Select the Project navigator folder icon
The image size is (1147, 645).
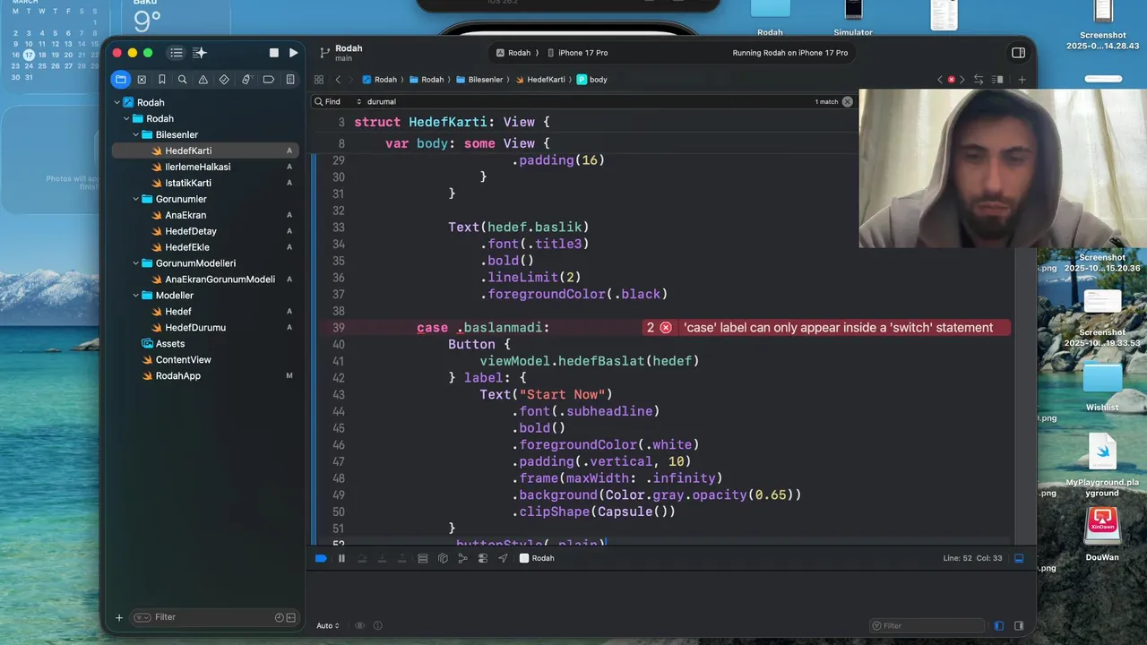[x=120, y=79]
